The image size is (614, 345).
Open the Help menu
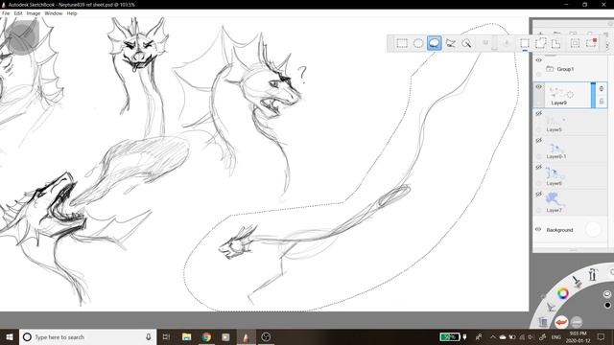click(x=72, y=13)
